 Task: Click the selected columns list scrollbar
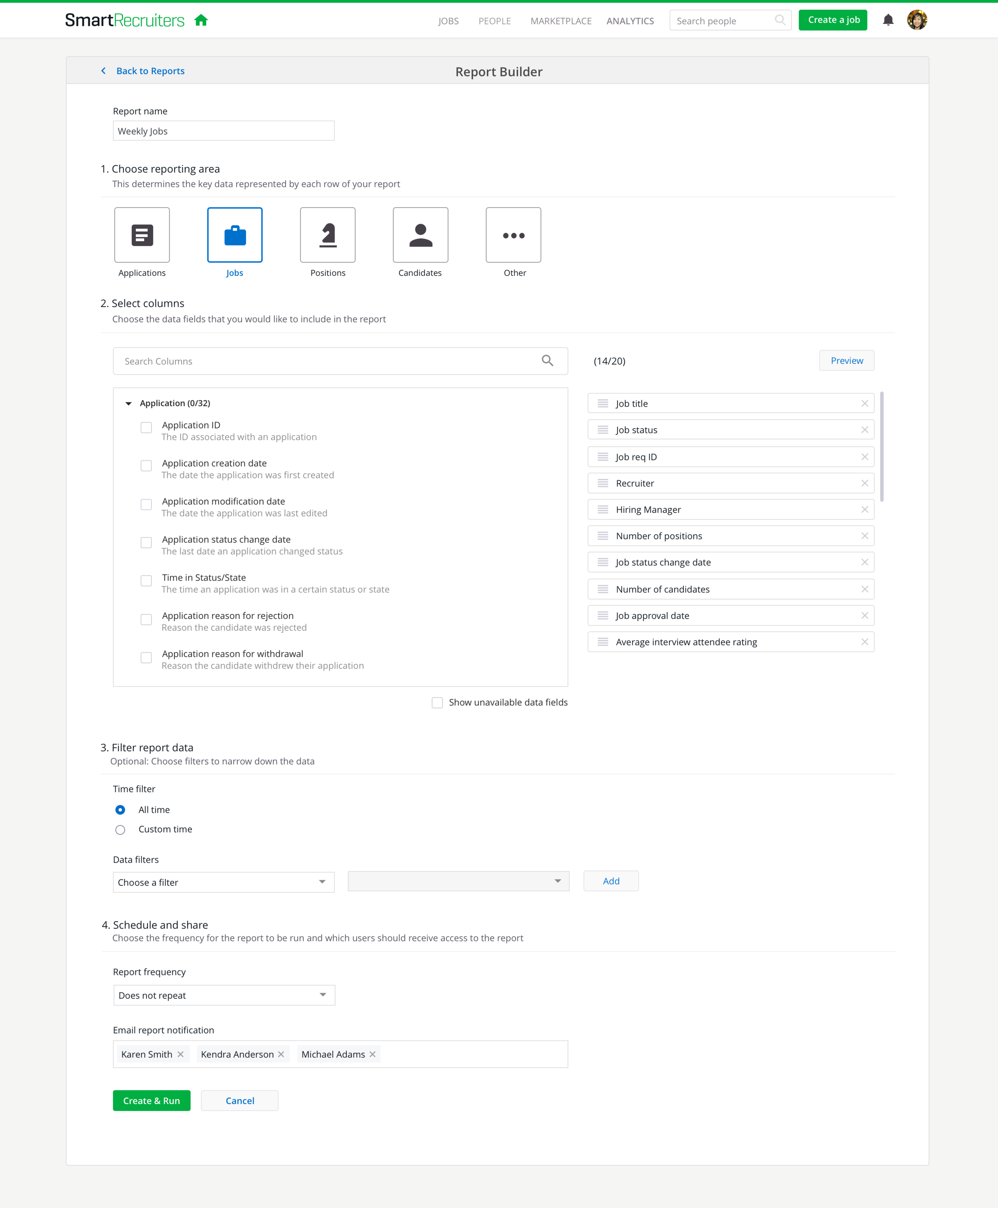[881, 447]
